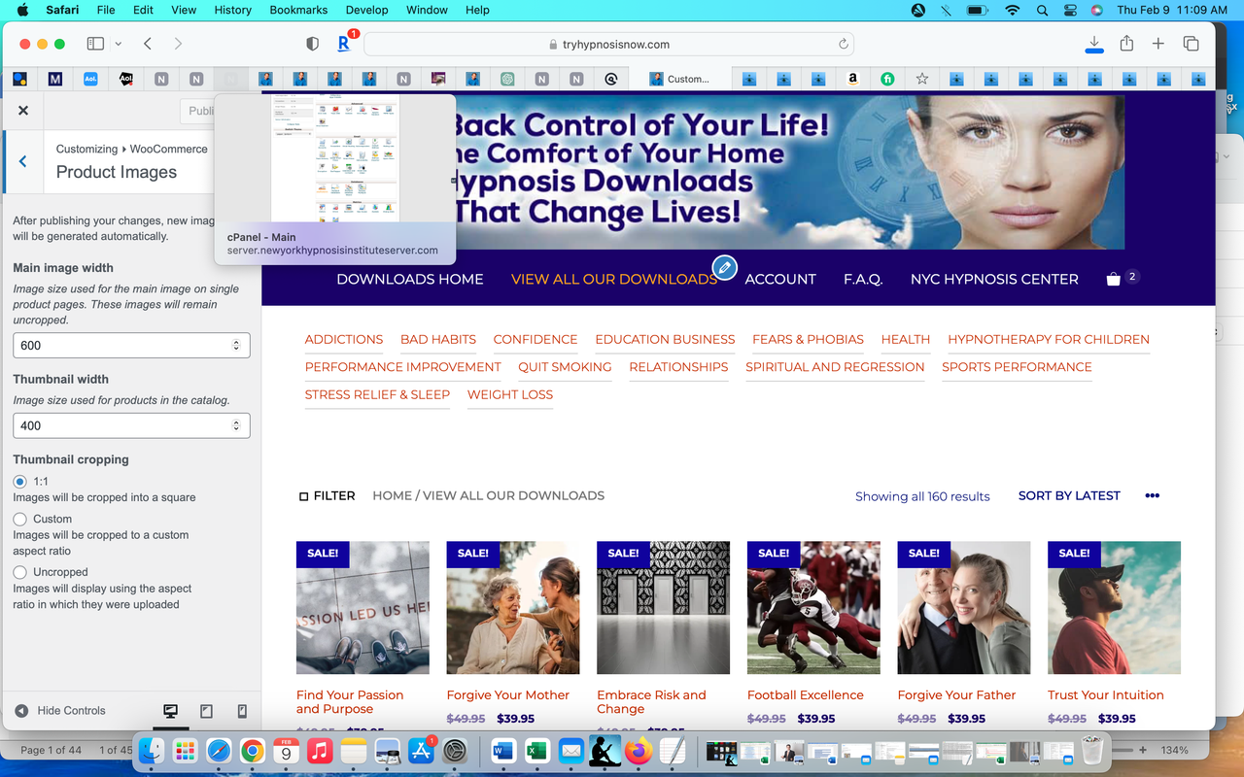The height and width of the screenshot is (777, 1244).
Task: Click Hide Controls button
Action: tap(60, 711)
